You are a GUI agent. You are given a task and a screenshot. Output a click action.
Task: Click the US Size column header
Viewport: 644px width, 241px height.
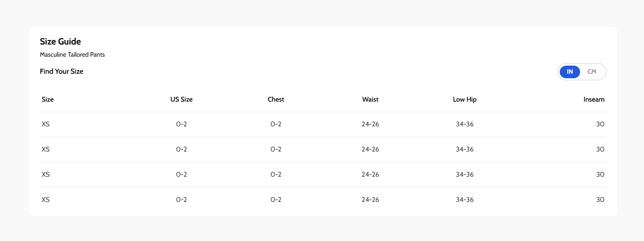pyautogui.click(x=181, y=99)
